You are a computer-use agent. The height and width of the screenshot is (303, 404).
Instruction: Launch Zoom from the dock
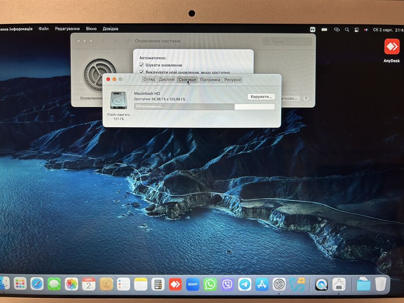(192, 284)
